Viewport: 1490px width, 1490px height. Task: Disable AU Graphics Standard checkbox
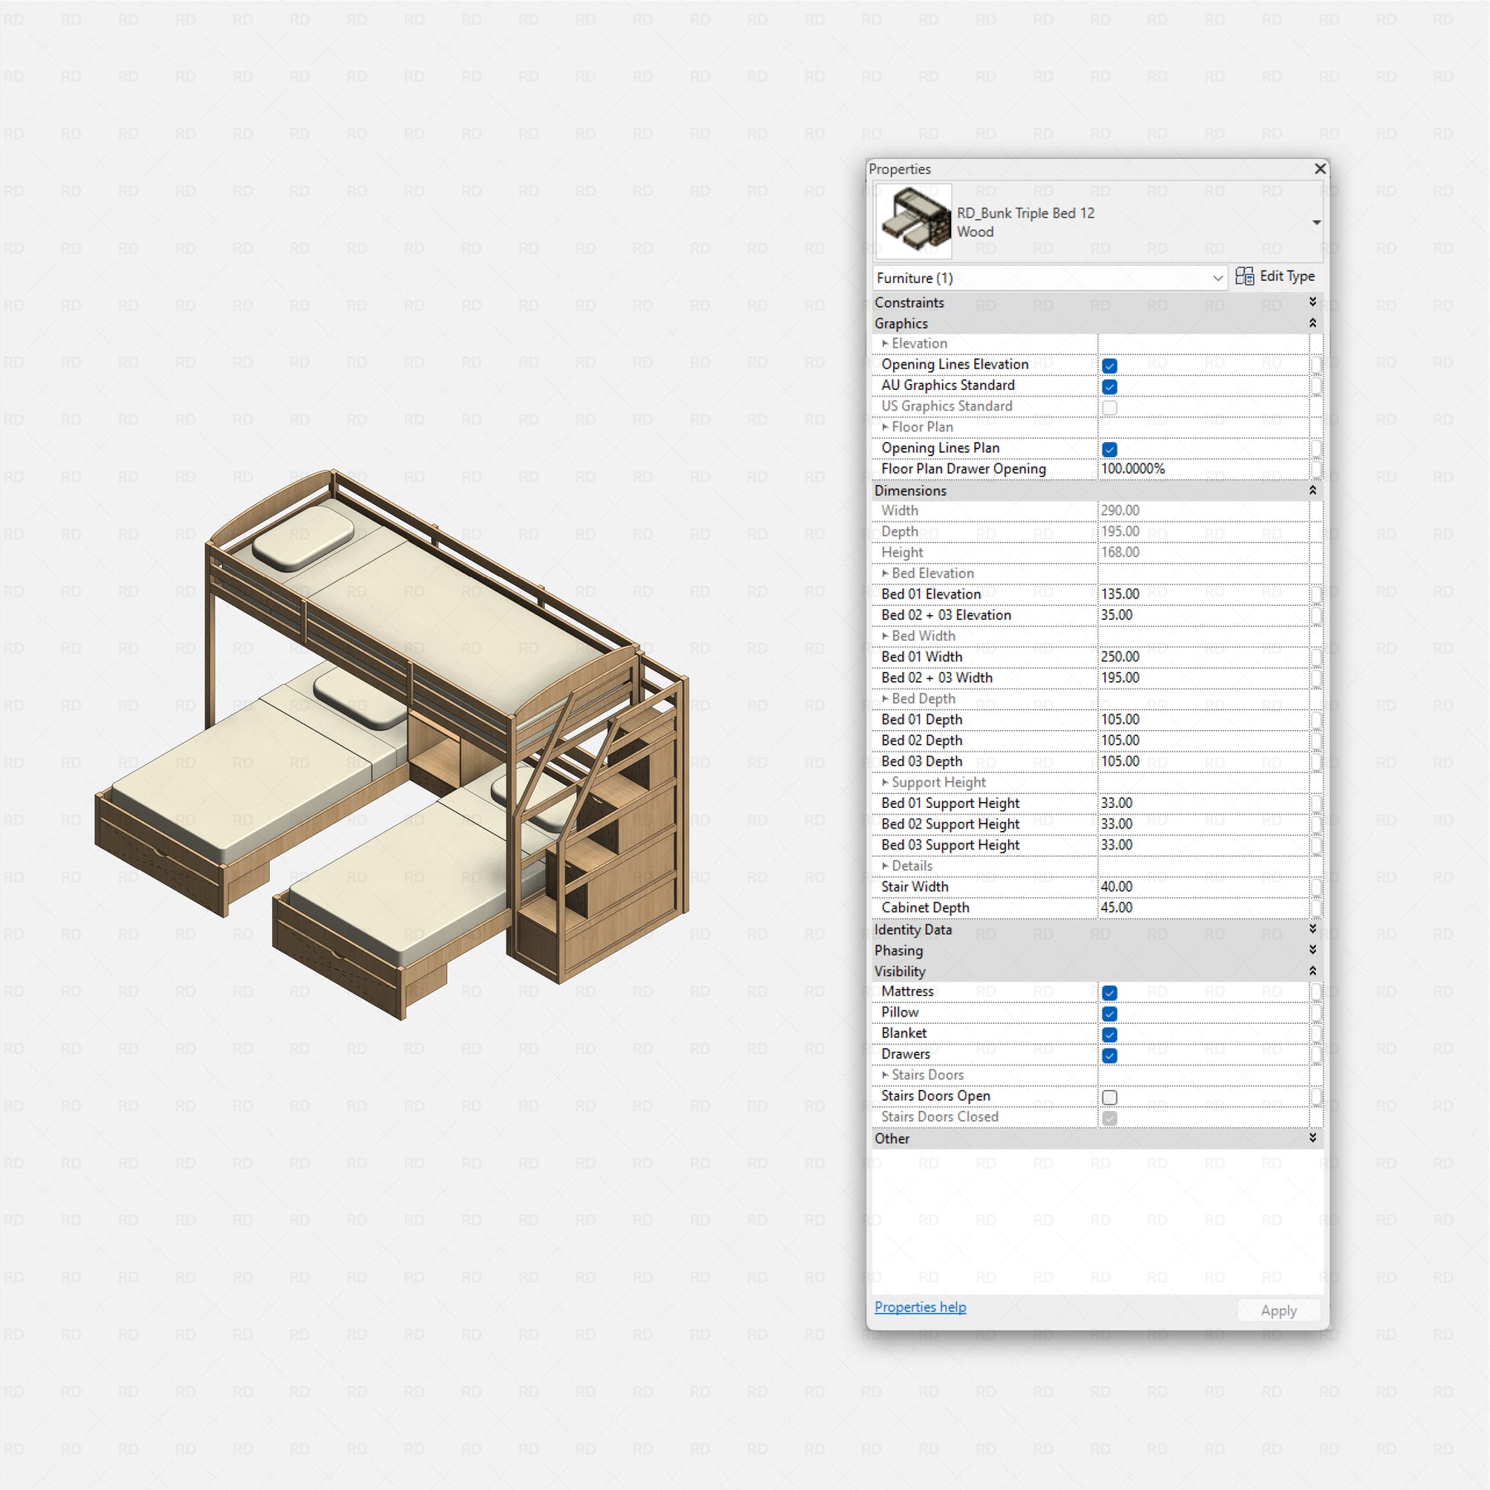1110,387
